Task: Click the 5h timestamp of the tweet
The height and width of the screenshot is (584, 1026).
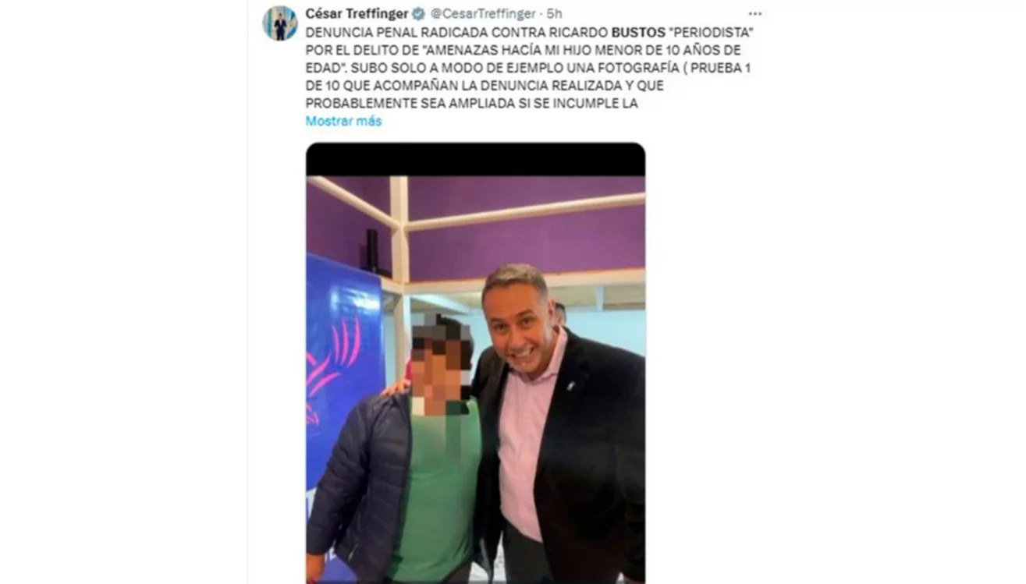Action: pyautogui.click(x=555, y=14)
